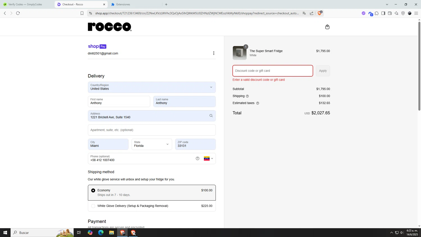Click the Apply discount button
Viewport: 421px width, 237px height.
[323, 71]
